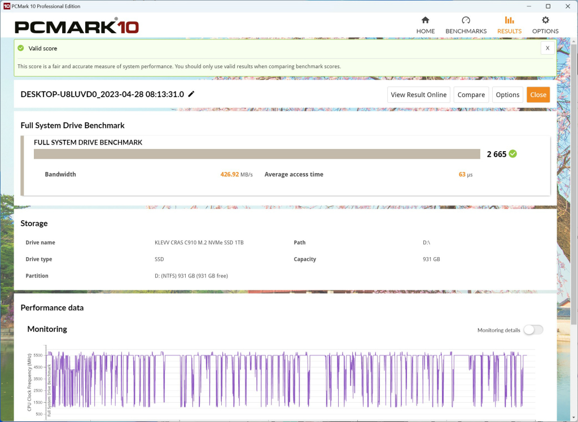Click the View Result Online button
The image size is (578, 422).
coord(419,95)
